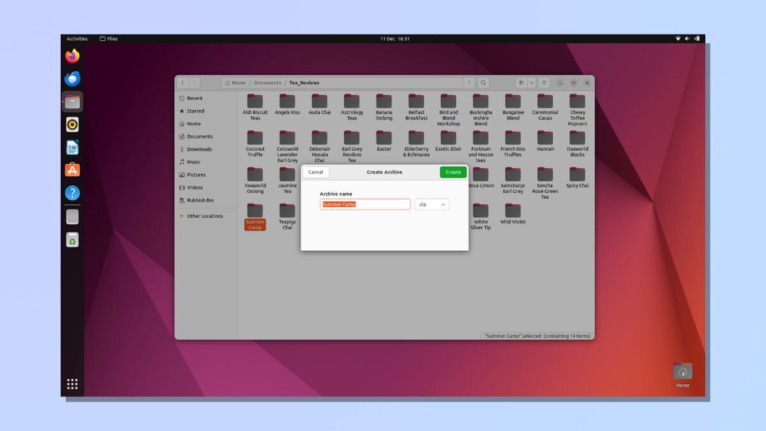
Task: Select the Fortnum and Mason teas folder
Action: [x=481, y=146]
